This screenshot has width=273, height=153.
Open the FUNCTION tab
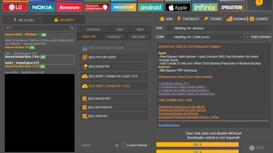pyautogui.click(x=93, y=29)
